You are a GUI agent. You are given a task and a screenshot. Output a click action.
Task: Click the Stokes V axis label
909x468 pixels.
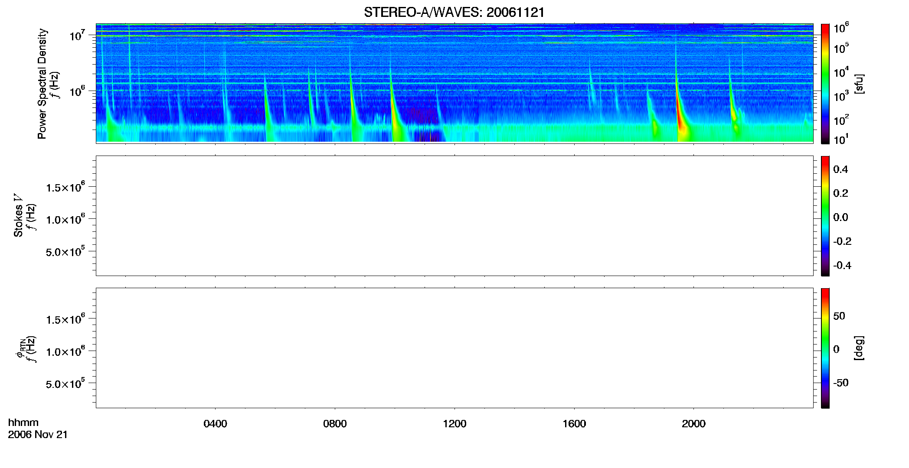pyautogui.click(x=18, y=215)
